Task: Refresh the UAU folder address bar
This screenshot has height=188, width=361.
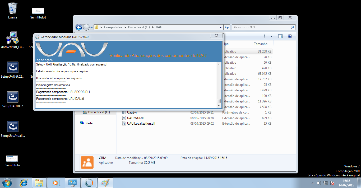Action: point(227,27)
